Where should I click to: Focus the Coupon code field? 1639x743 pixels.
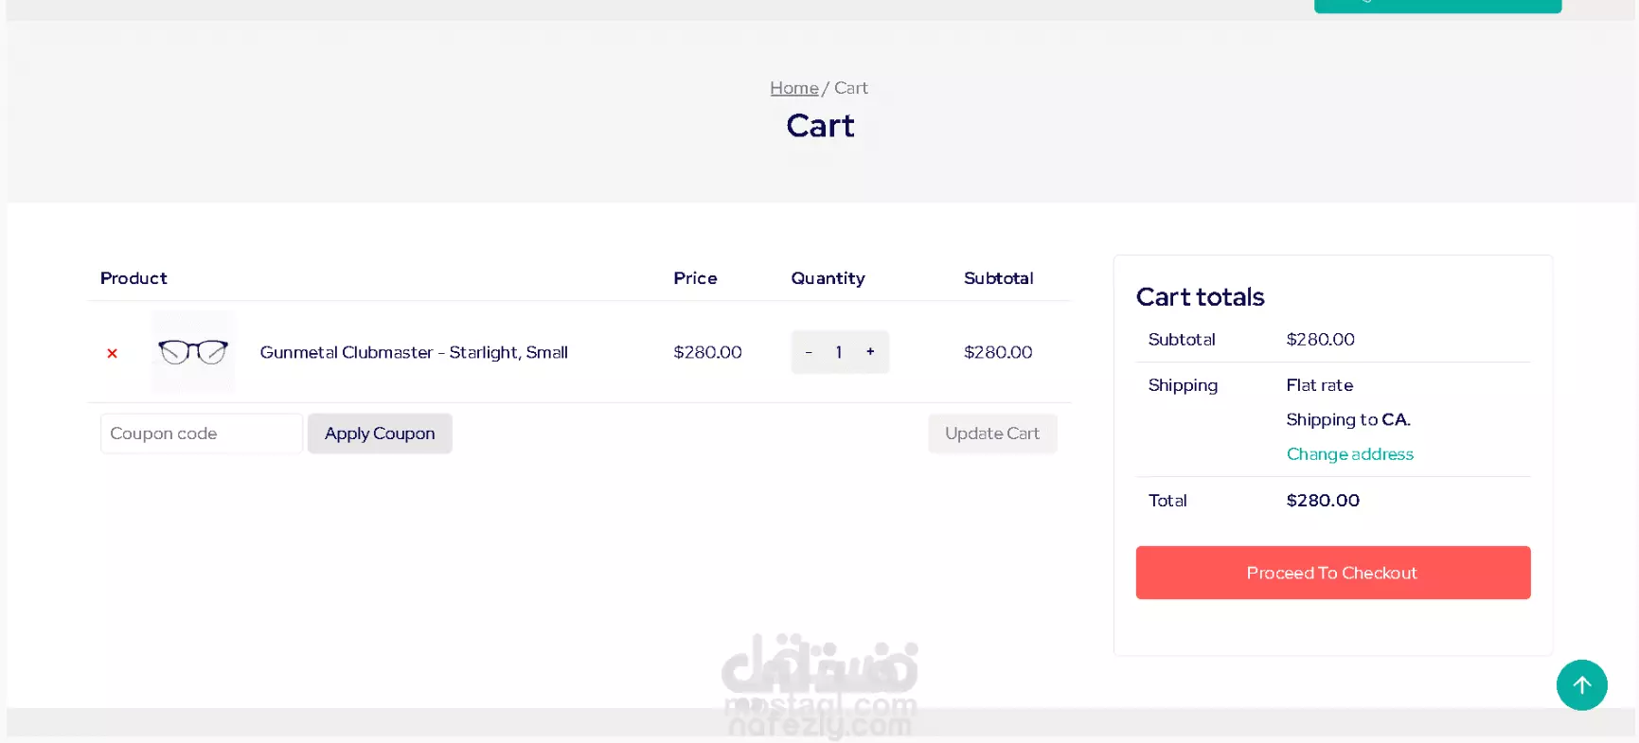(x=202, y=433)
